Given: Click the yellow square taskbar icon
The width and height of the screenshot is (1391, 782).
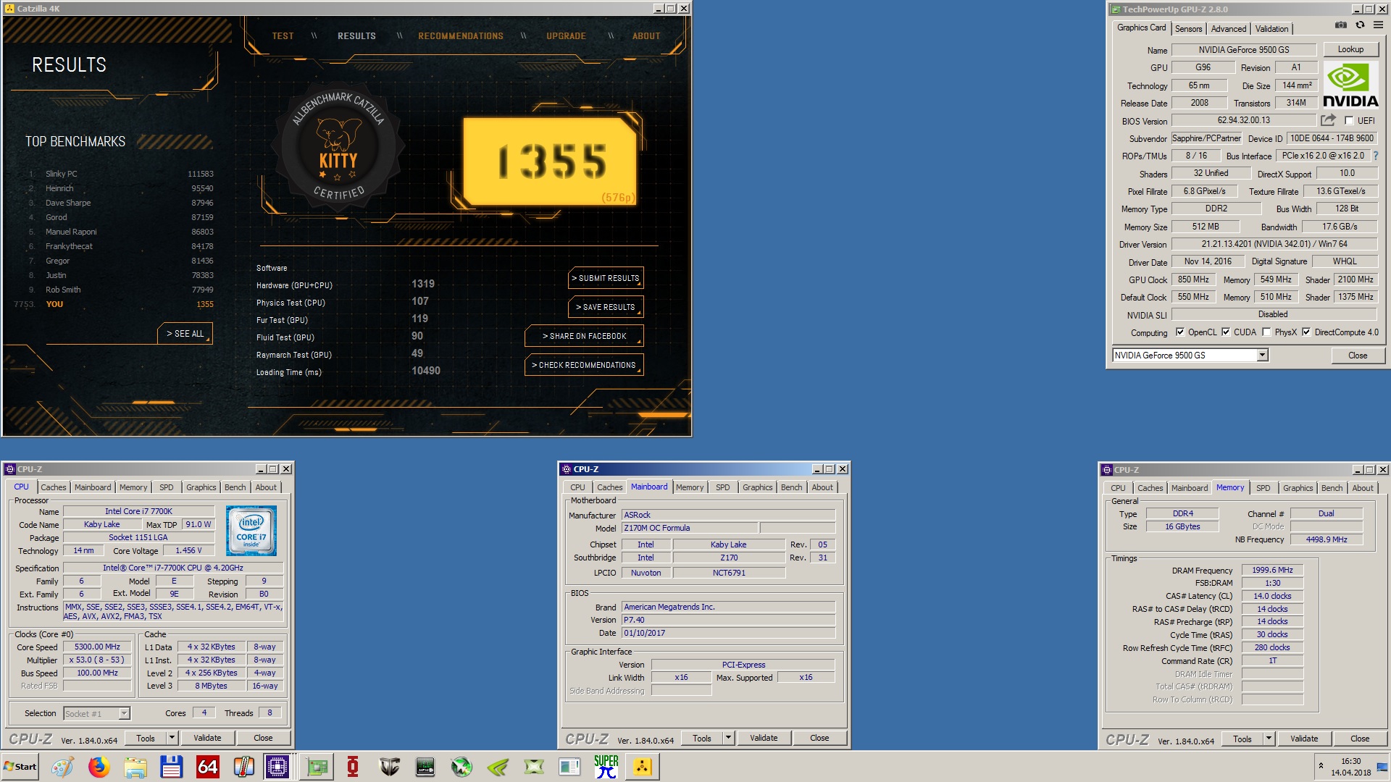Looking at the screenshot, I should pyautogui.click(x=643, y=767).
